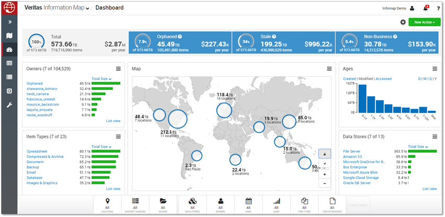Click owner heidi_carreira
This screenshot has height=217, width=445.
[x=38, y=94]
